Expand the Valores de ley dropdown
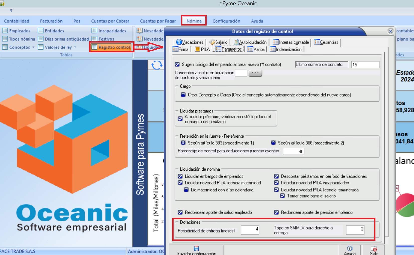This screenshot has height=255, width=414. point(75,47)
